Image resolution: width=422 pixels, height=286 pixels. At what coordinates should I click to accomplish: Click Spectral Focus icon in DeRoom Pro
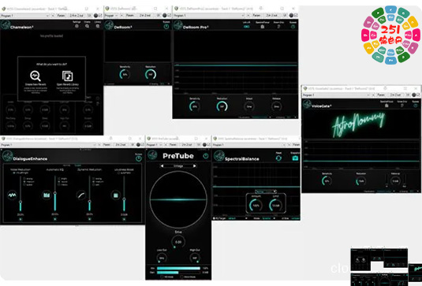[263, 27]
